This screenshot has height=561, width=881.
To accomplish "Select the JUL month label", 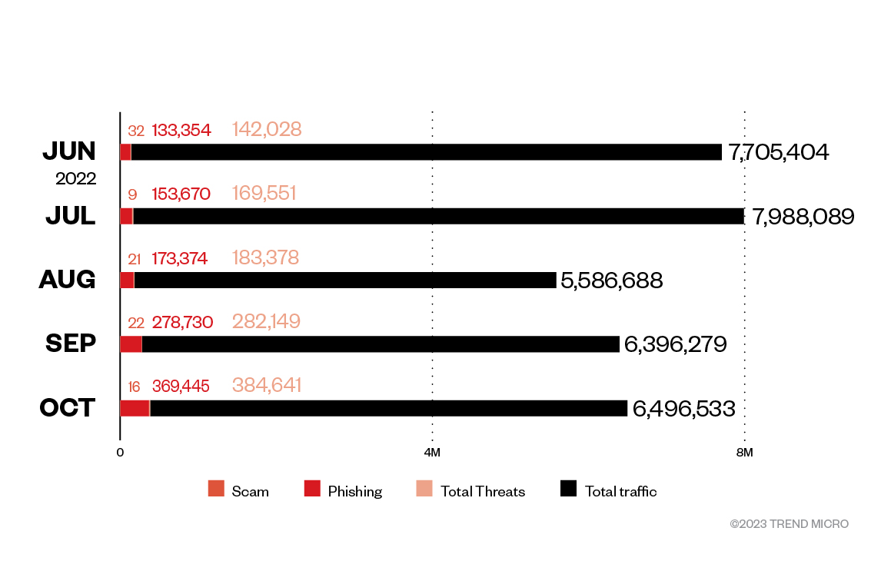I will pos(71,215).
